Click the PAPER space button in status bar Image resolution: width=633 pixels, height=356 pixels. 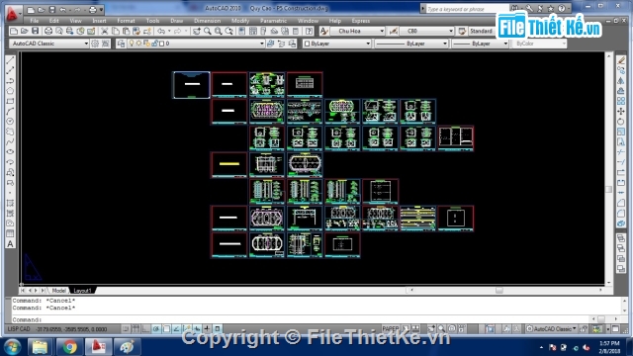tap(391, 329)
